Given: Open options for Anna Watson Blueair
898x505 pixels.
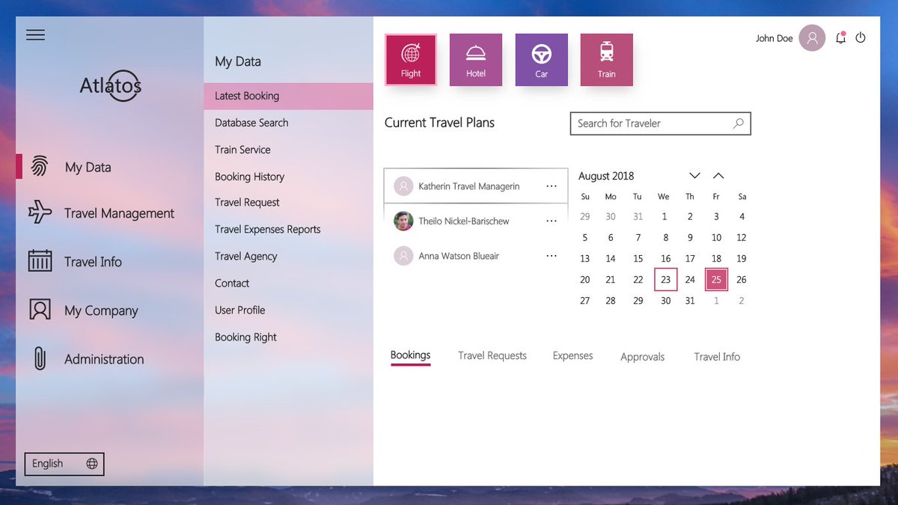Looking at the screenshot, I should pos(552,256).
